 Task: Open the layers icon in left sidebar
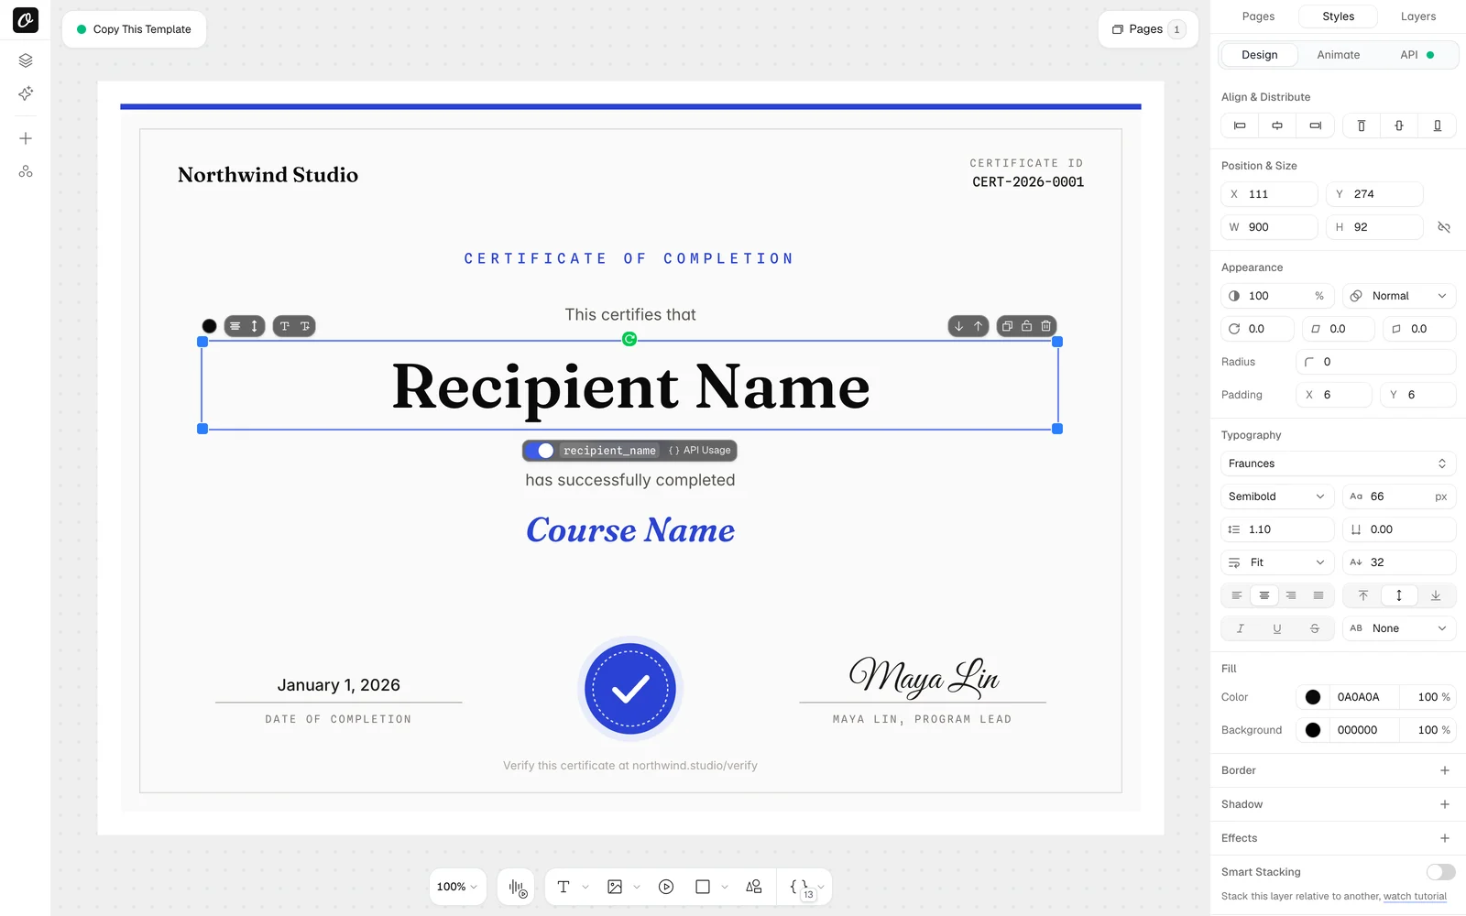(26, 60)
